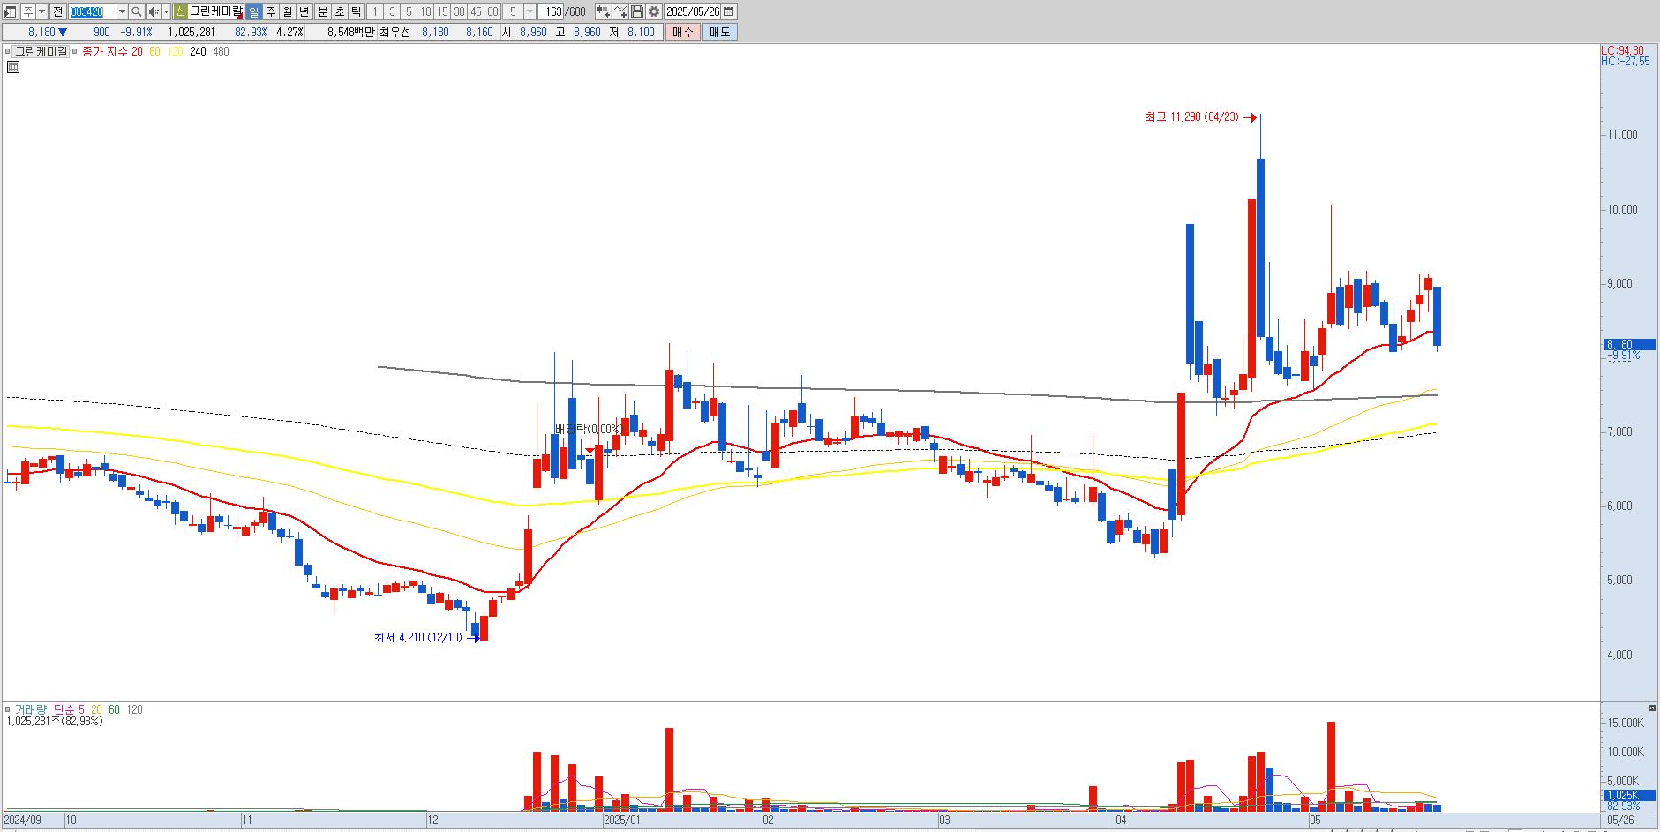This screenshot has width=1660, height=832.
Task: Click the speaker sound icon in toolbar
Action: tap(154, 11)
